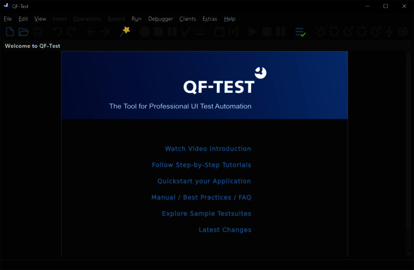The width and height of the screenshot is (414, 270).
Task: Open the Extras menu
Action: point(209,19)
